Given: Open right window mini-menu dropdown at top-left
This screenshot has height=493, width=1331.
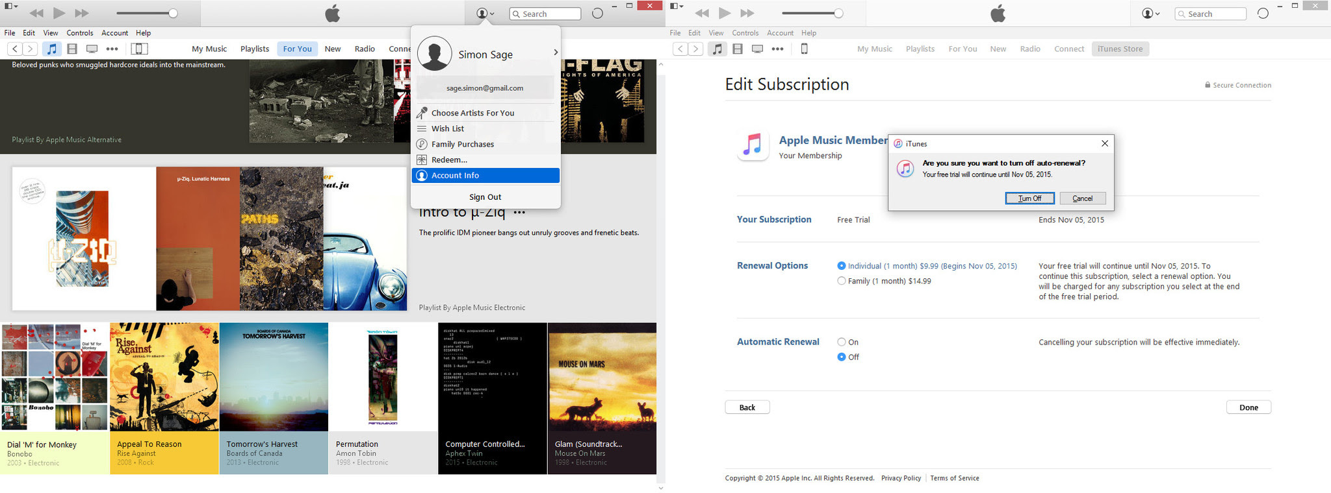Looking at the screenshot, I should (x=677, y=6).
